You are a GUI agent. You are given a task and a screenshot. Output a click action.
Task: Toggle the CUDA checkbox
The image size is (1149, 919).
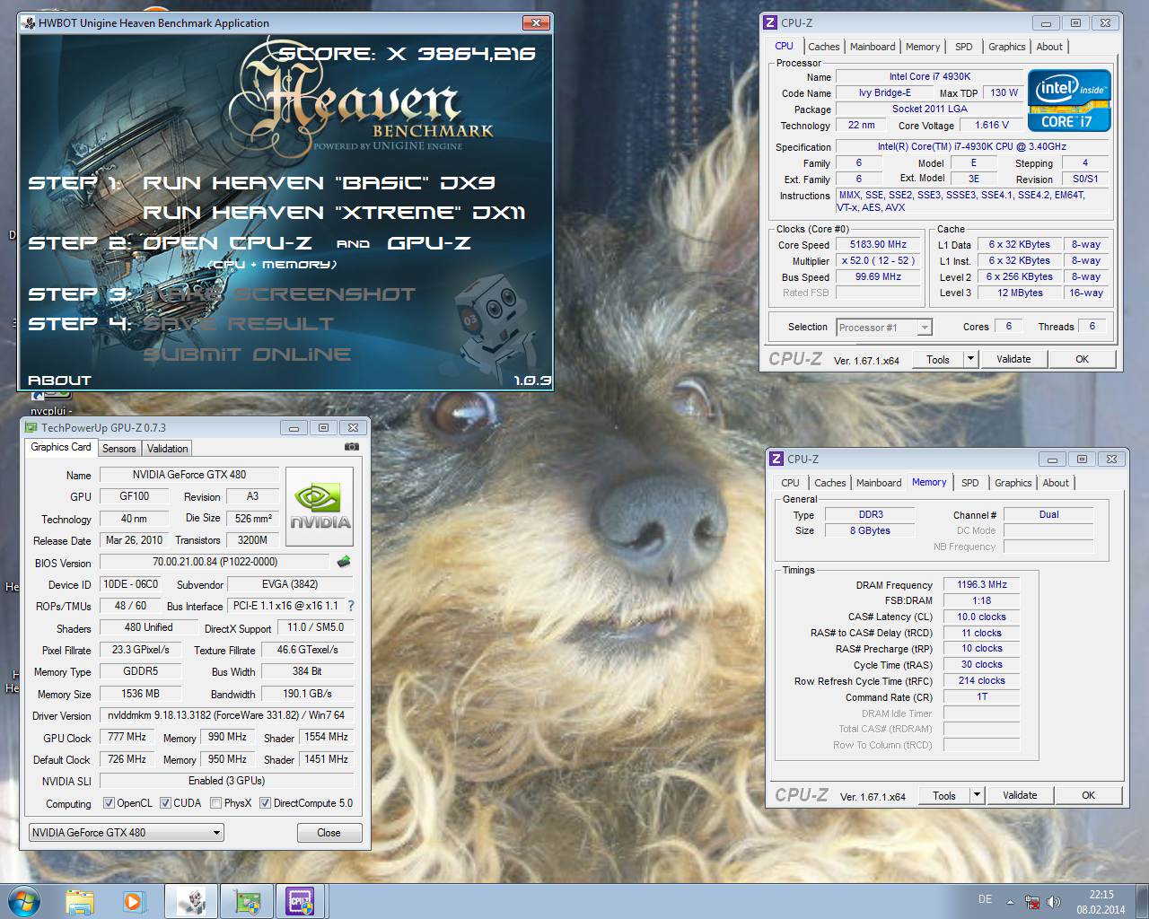165,803
